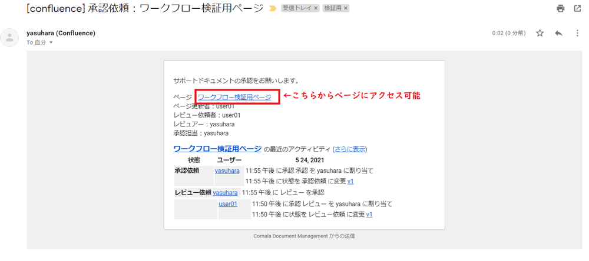Viewport: 589px width, 261px height.
Task: Open yasuhara link in レビュー依頼 row
Action: pos(225,192)
